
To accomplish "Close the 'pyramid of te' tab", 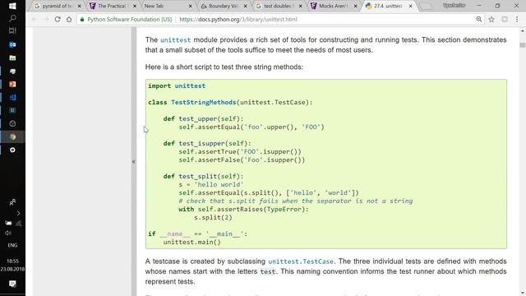I will click(x=80, y=6).
